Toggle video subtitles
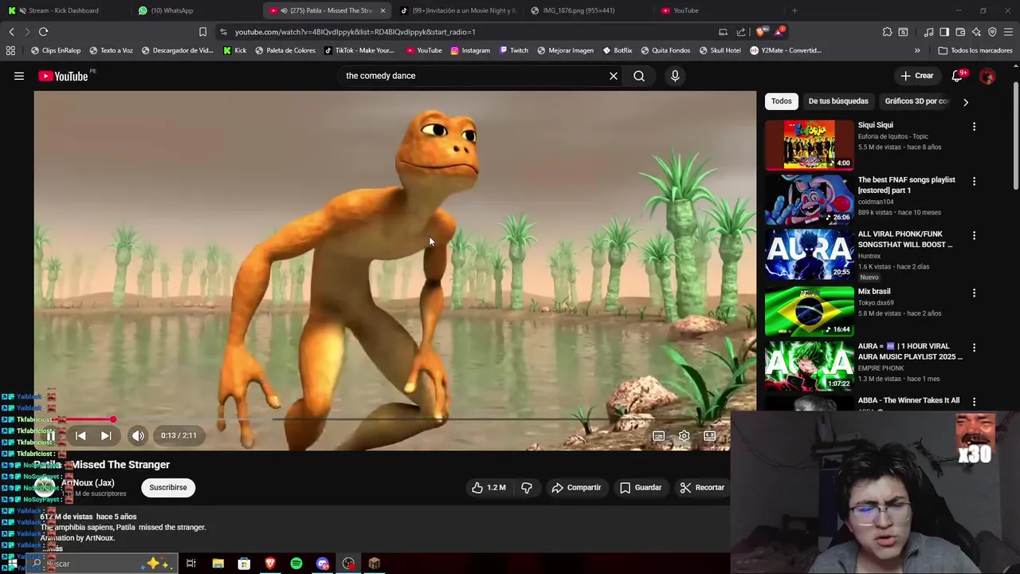Viewport: 1020px width, 574px height. coord(659,435)
